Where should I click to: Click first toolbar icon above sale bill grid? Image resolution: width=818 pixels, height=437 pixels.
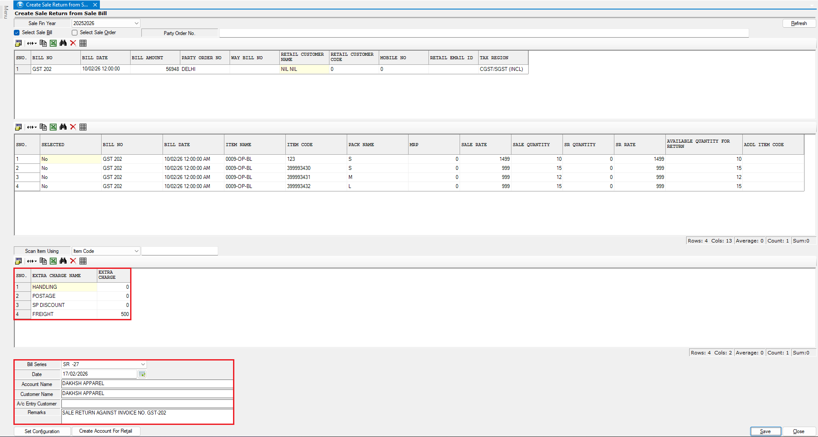click(x=18, y=43)
